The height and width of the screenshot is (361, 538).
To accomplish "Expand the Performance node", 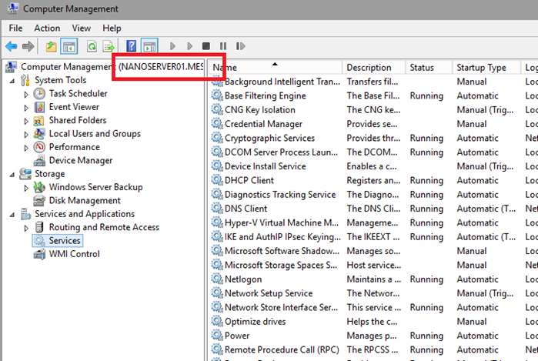I will [26, 148].
